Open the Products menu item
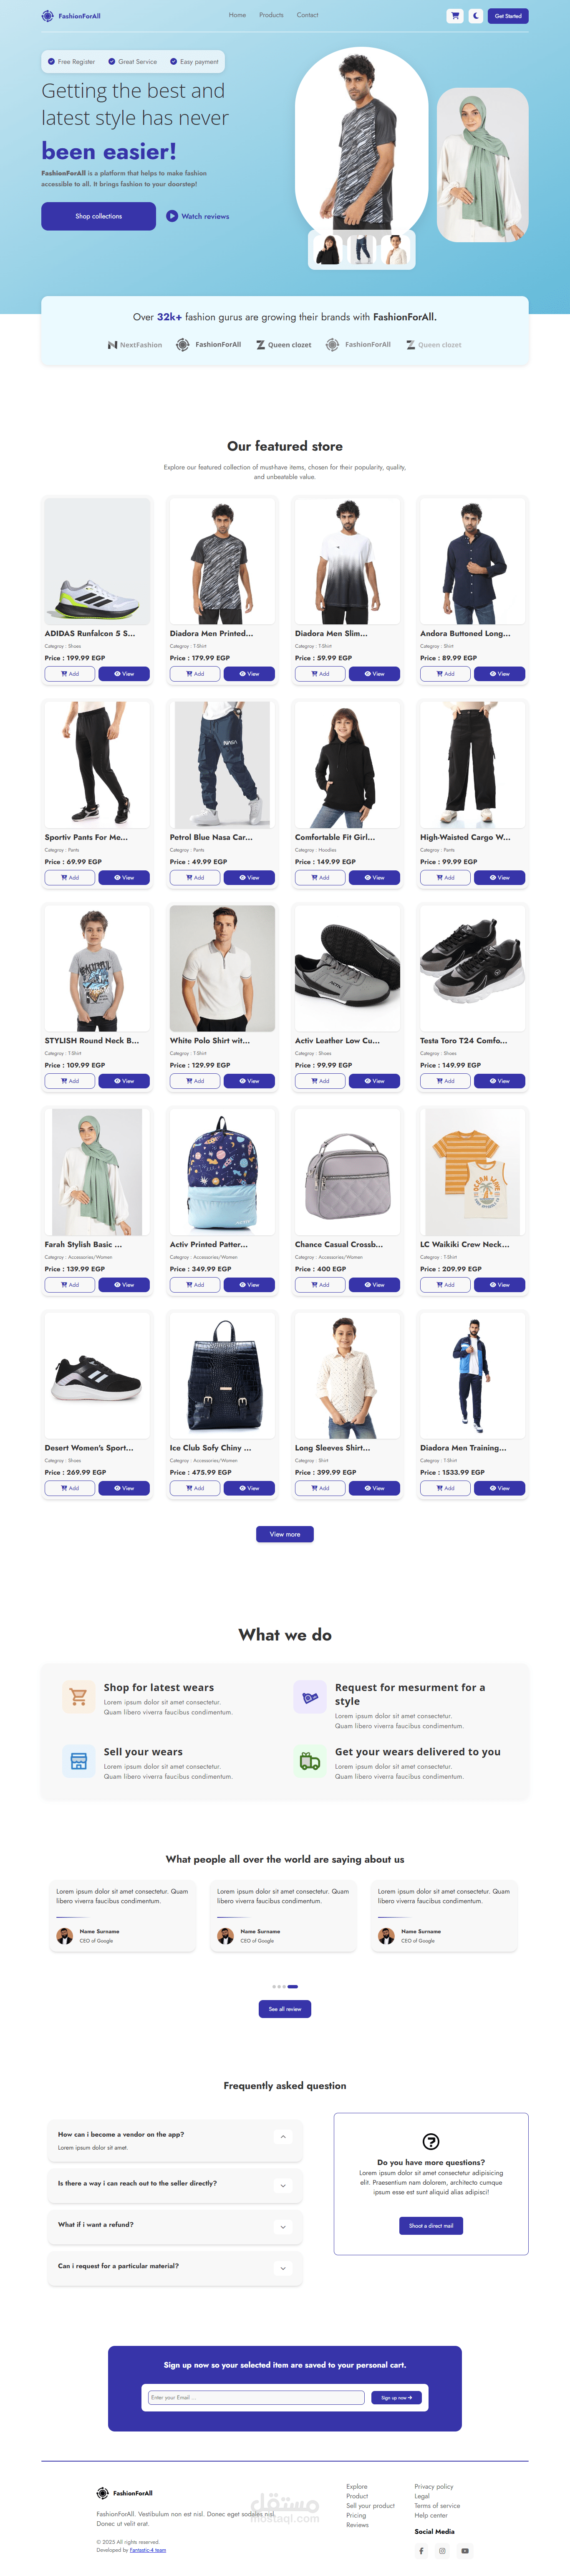The width and height of the screenshot is (570, 2576). pos(271,15)
